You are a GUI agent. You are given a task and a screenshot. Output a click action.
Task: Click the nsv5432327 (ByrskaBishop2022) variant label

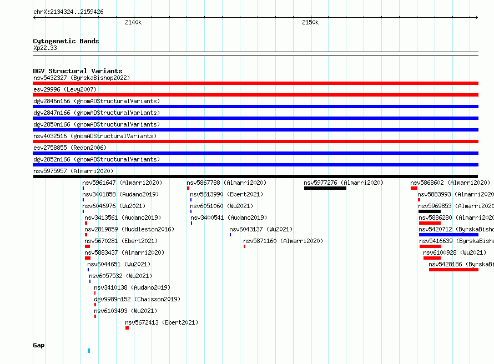point(82,78)
